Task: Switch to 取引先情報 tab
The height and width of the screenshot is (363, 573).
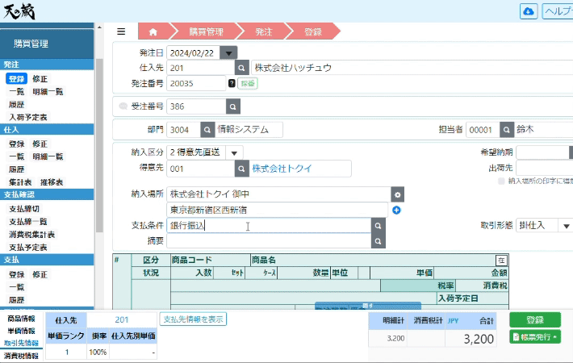Action: pos(21,343)
